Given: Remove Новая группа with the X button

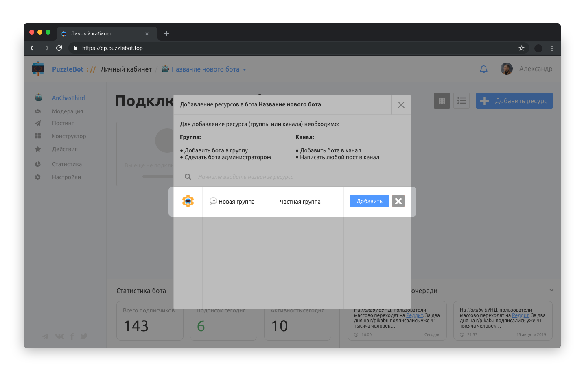Looking at the screenshot, I should 398,201.
